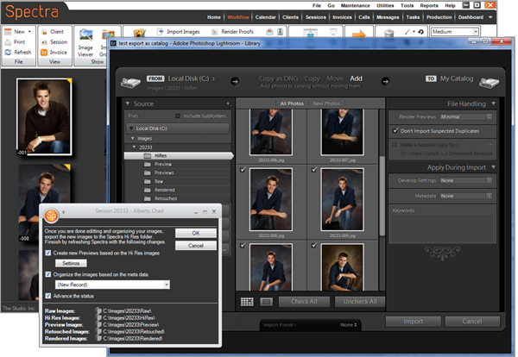Open the Settings button for previews
The height and width of the screenshot is (357, 518).
(71, 263)
